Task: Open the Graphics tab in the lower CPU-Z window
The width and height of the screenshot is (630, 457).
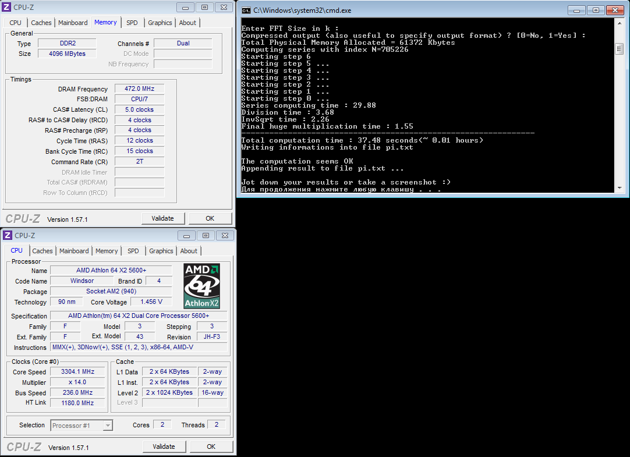Action: (x=161, y=251)
